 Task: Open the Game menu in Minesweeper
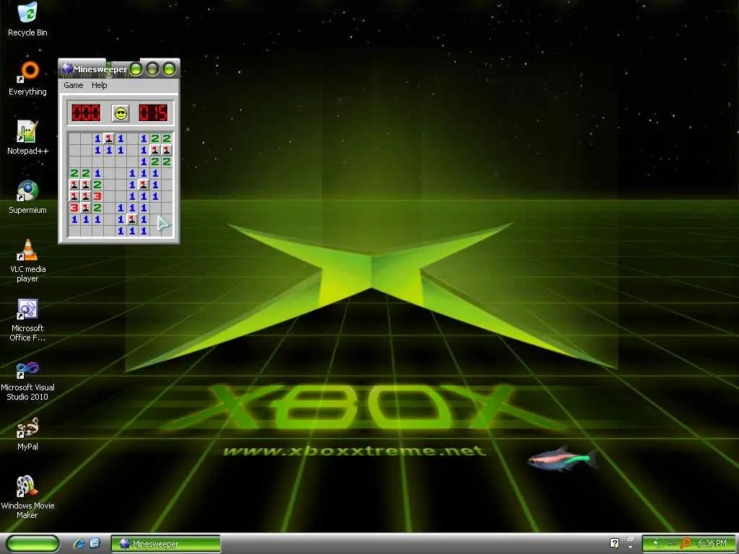74,85
